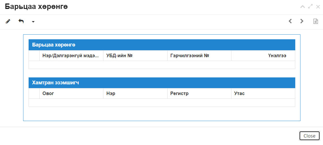Click the Үнэлгээ column header
This screenshot has width=323, height=145.
tap(263, 56)
